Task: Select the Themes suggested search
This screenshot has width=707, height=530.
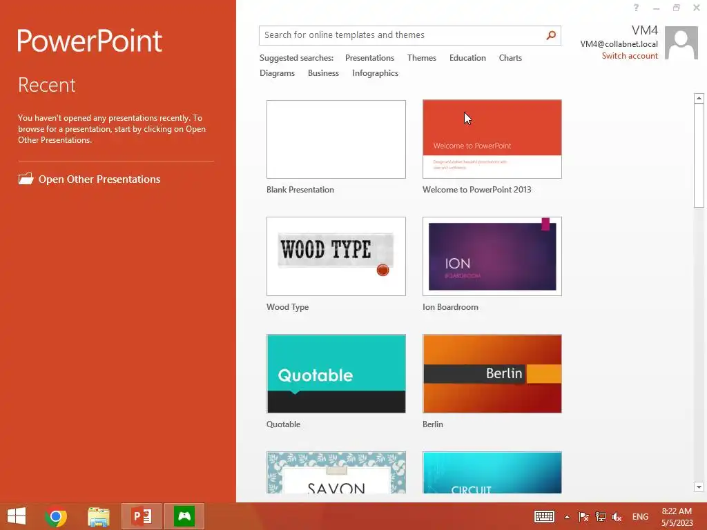Action: coord(422,58)
